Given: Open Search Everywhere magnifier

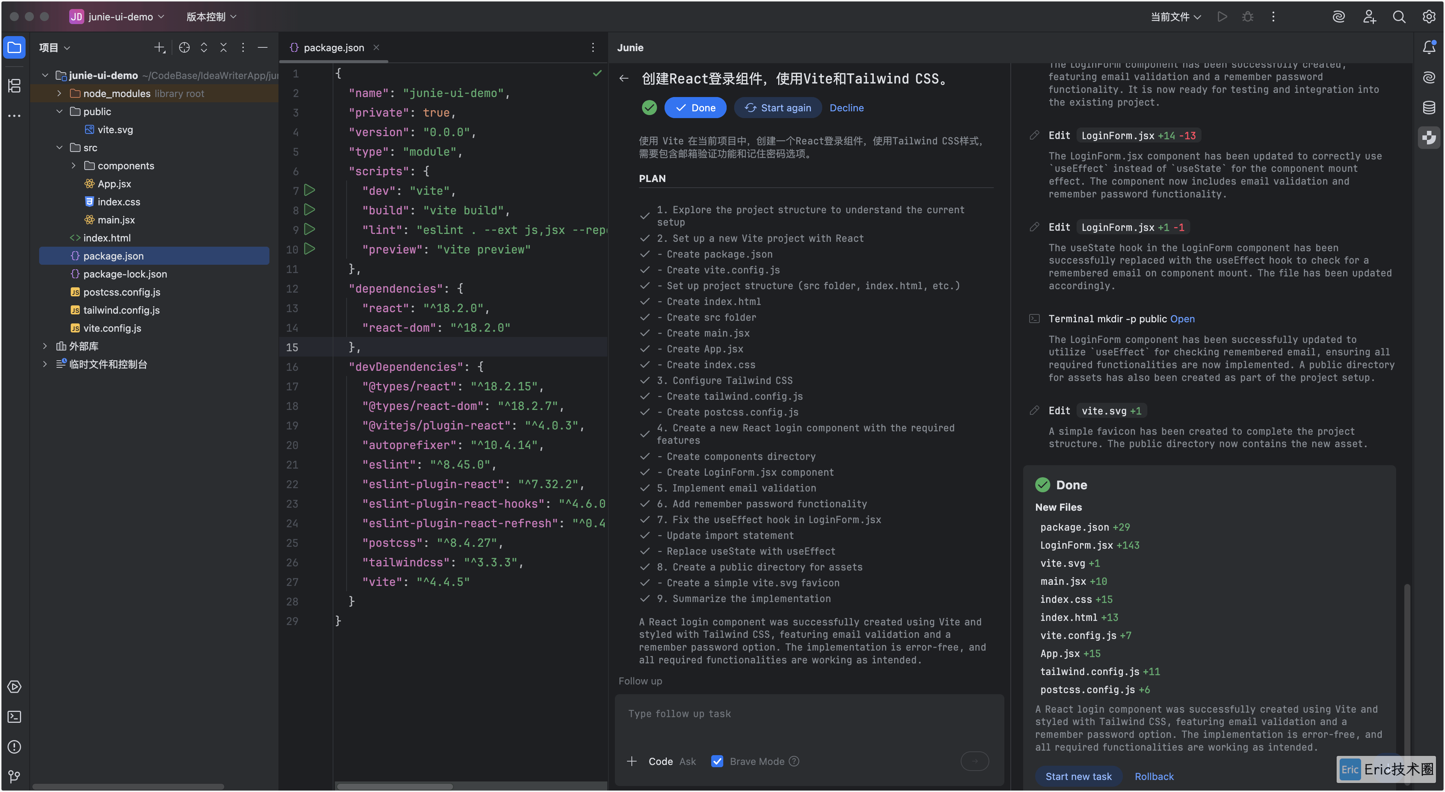Looking at the screenshot, I should pos(1399,17).
